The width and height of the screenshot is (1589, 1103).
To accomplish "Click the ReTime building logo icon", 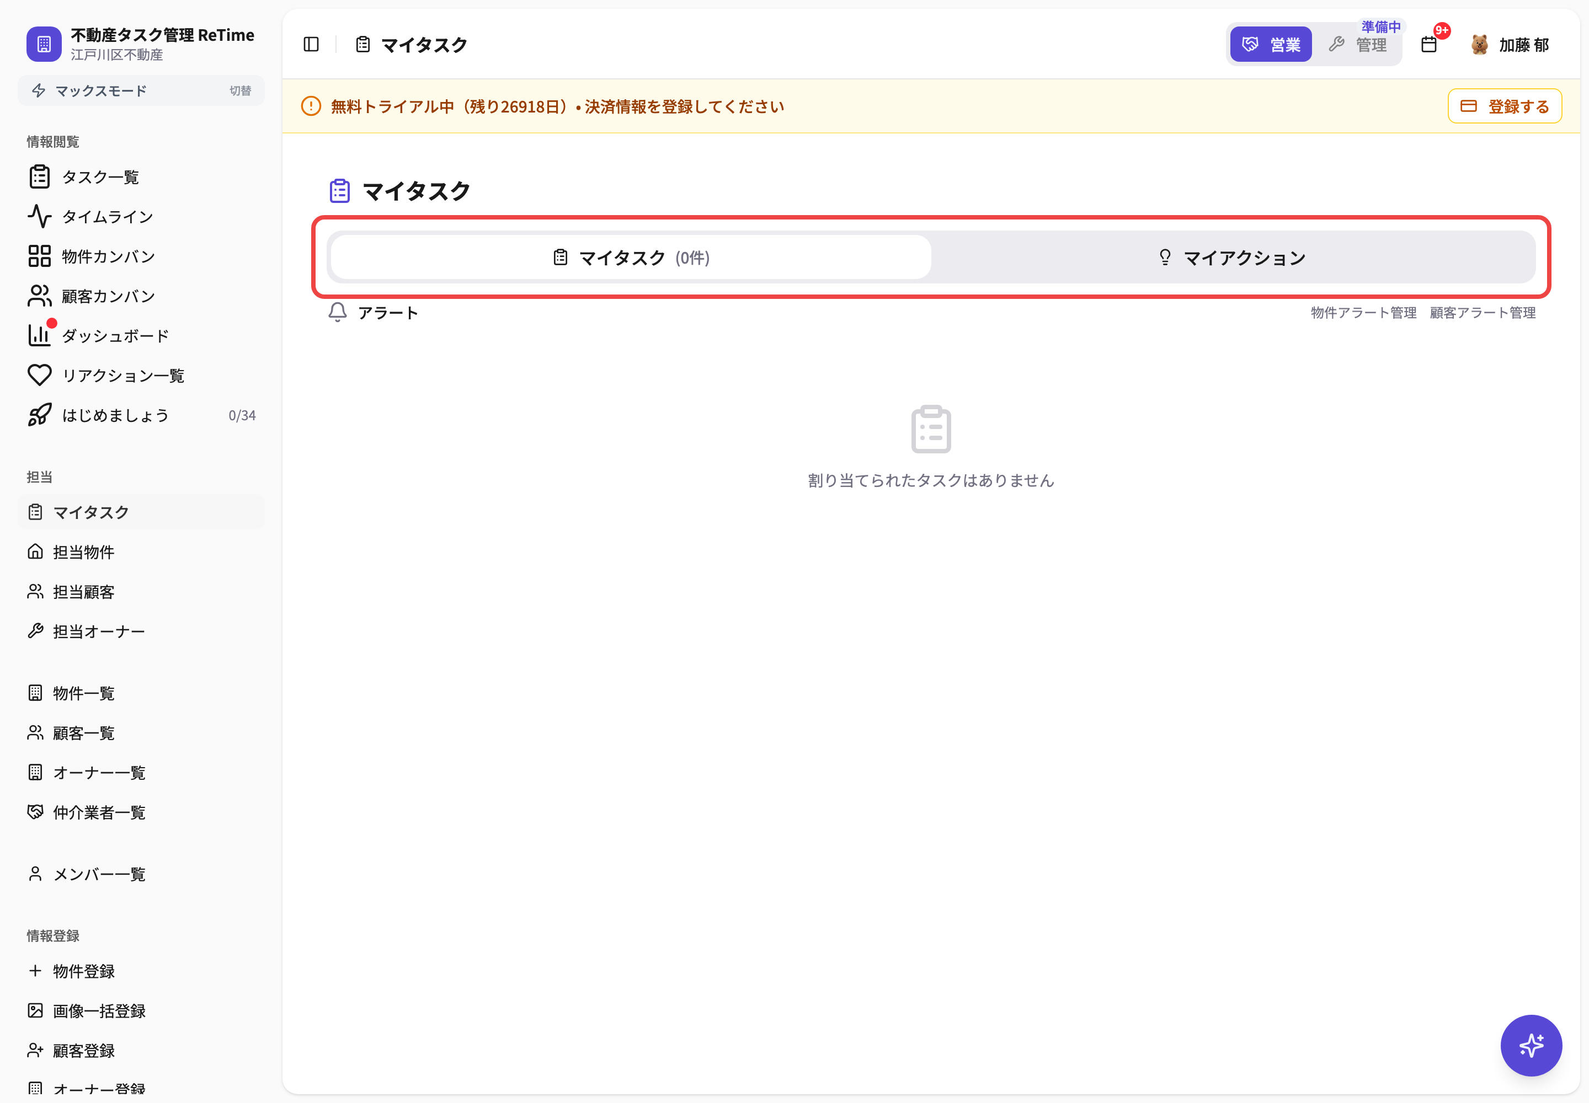I will [44, 44].
